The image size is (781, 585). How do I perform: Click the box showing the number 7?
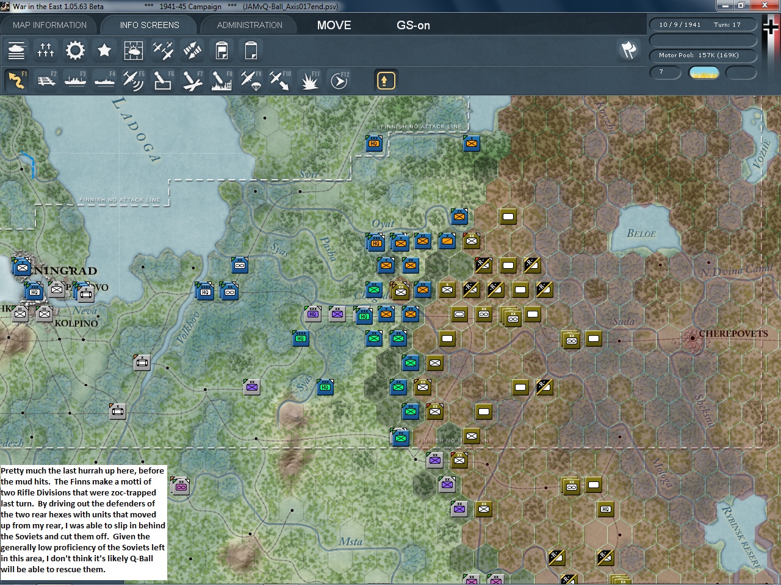tap(666, 72)
